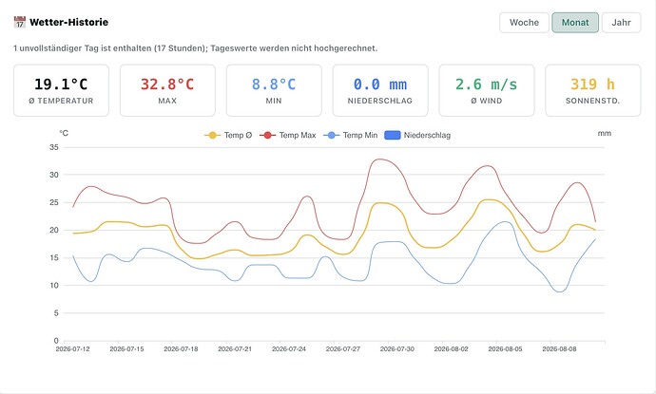The width and height of the screenshot is (656, 394).
Task: Switch to the Woche view
Action: coord(524,23)
